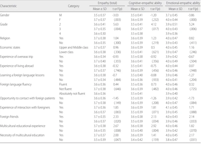
Task: Click the p value '(.017)'
Action: pyautogui.click(x=155, y=29)
